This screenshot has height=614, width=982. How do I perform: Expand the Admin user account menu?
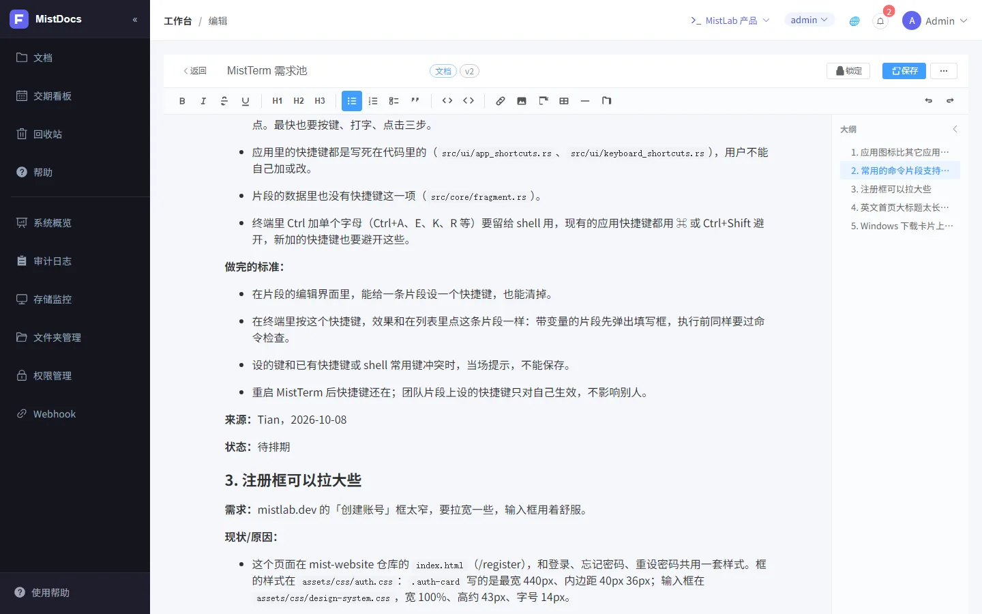[935, 20]
